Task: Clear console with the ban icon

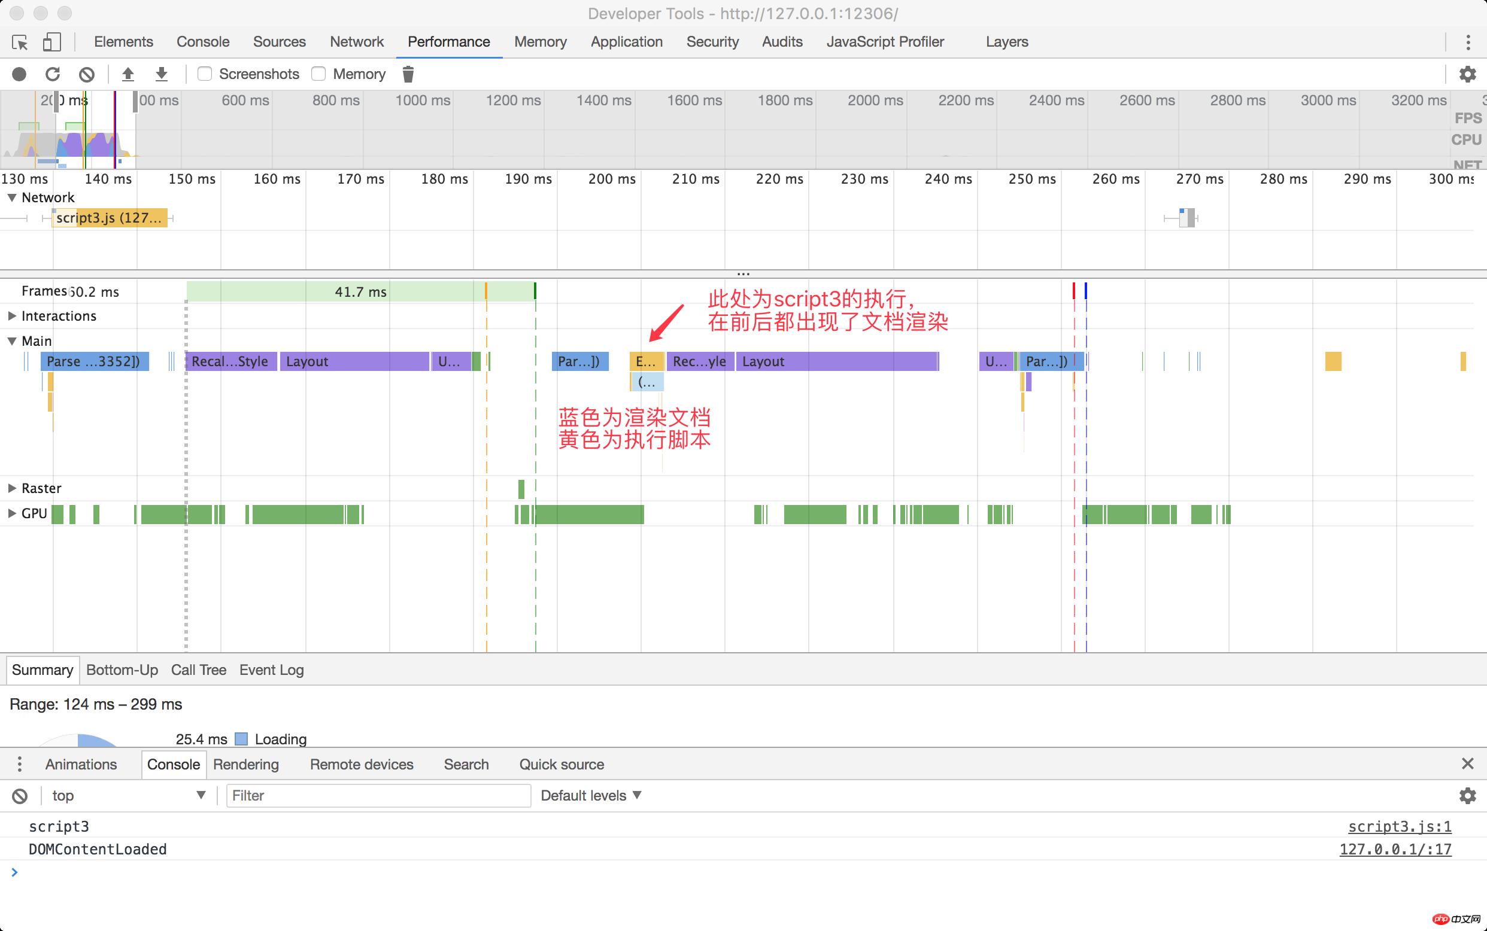Action: (x=20, y=796)
